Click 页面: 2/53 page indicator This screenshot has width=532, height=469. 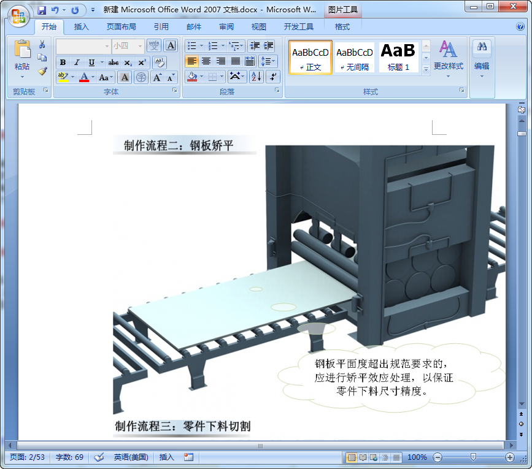pyautogui.click(x=27, y=457)
